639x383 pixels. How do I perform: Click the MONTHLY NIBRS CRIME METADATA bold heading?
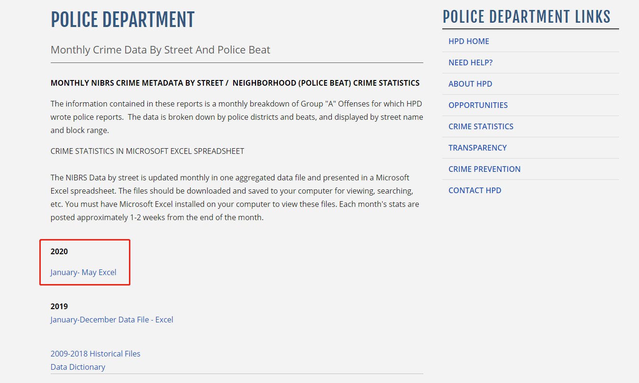coord(235,83)
